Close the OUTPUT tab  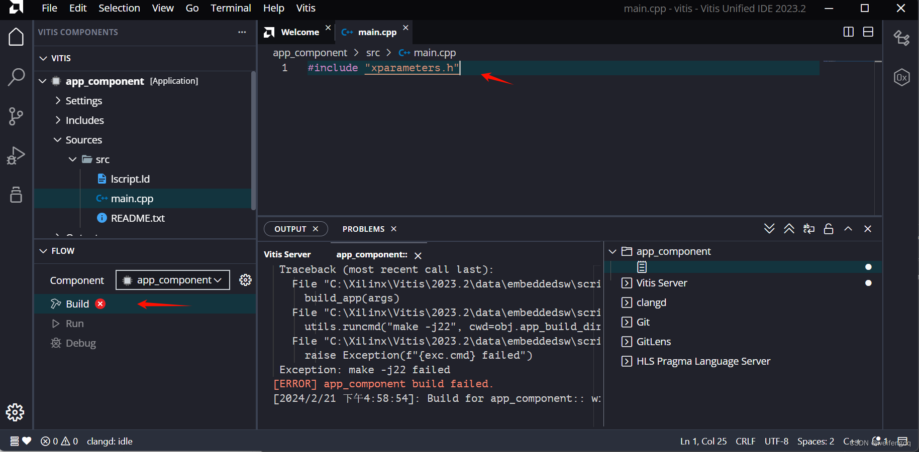[316, 229]
